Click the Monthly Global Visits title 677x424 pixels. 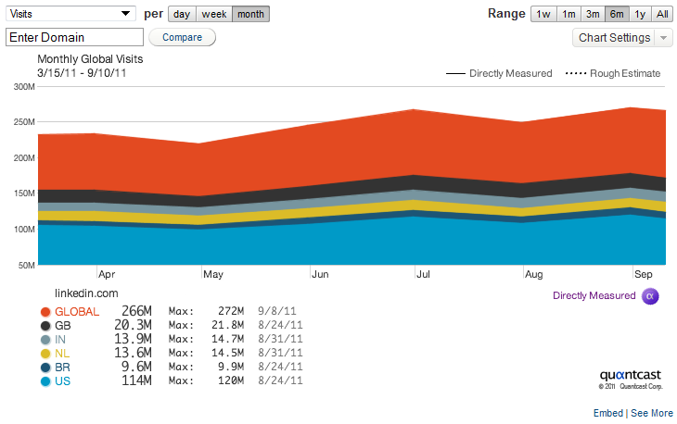tap(90, 59)
